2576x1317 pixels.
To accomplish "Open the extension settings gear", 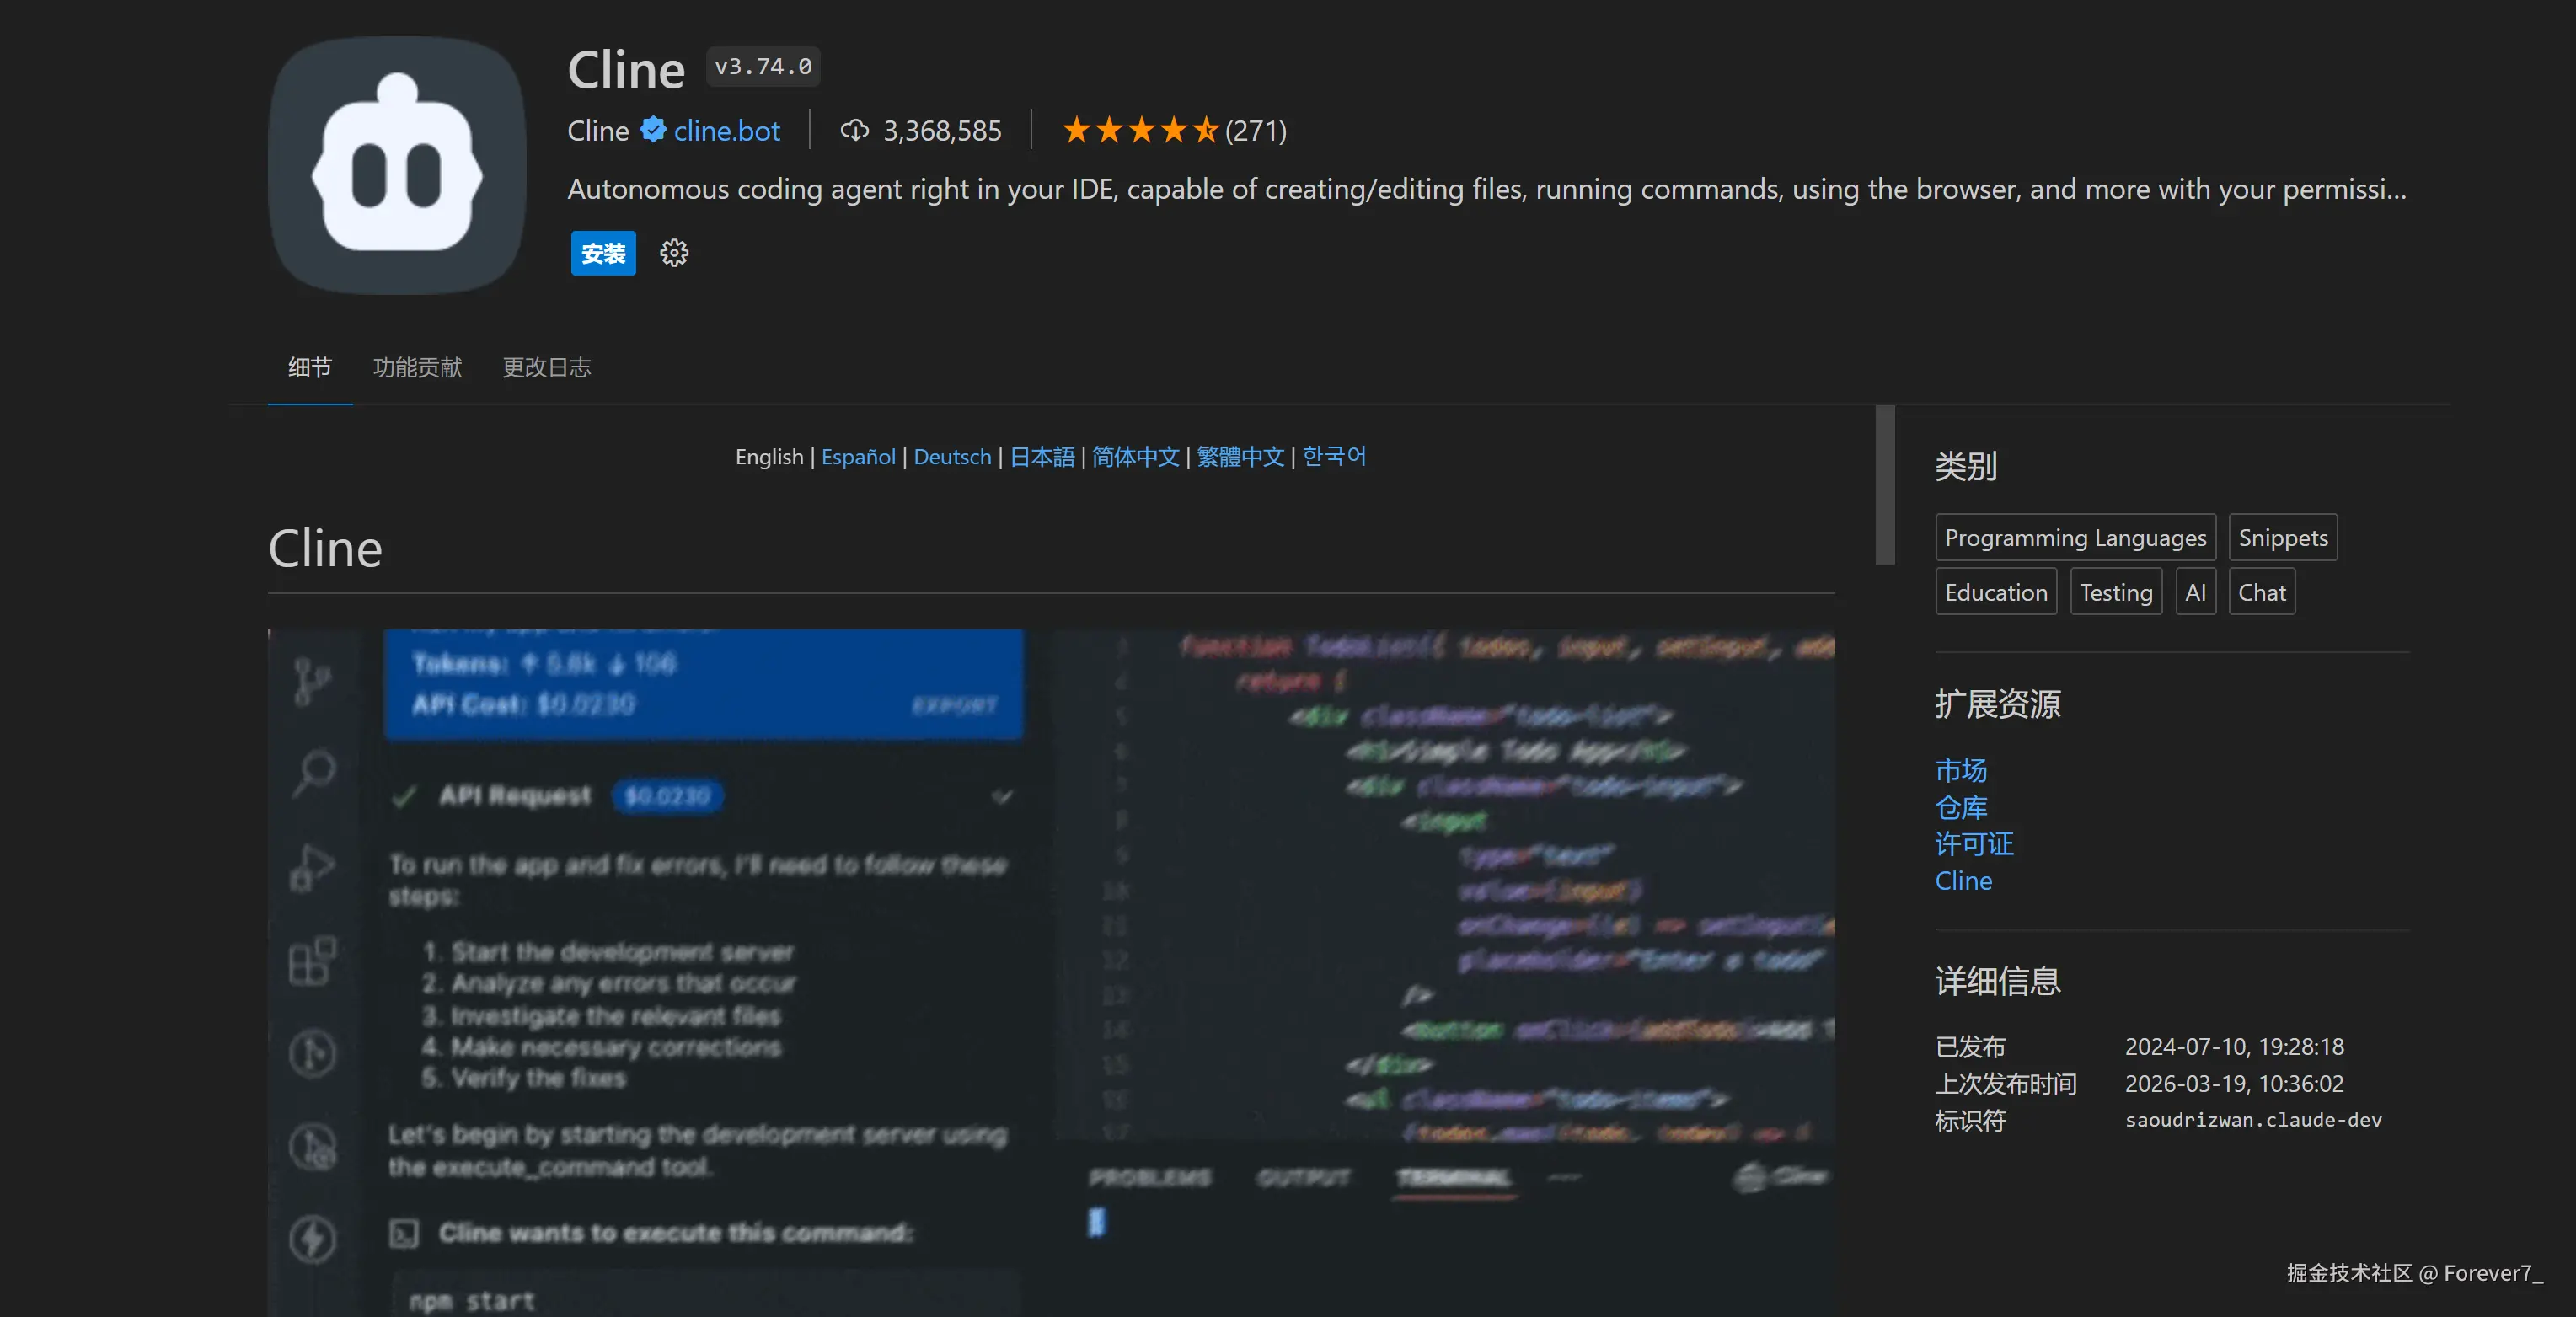I will (x=674, y=253).
